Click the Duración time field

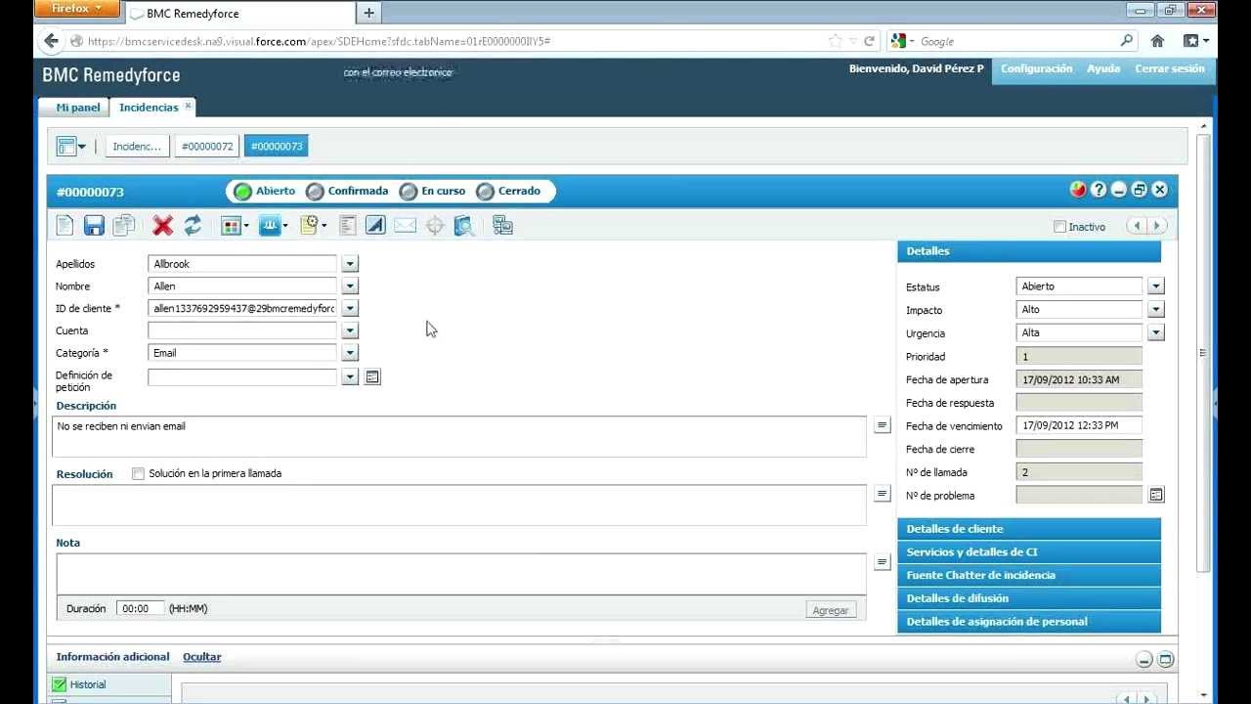coord(140,608)
